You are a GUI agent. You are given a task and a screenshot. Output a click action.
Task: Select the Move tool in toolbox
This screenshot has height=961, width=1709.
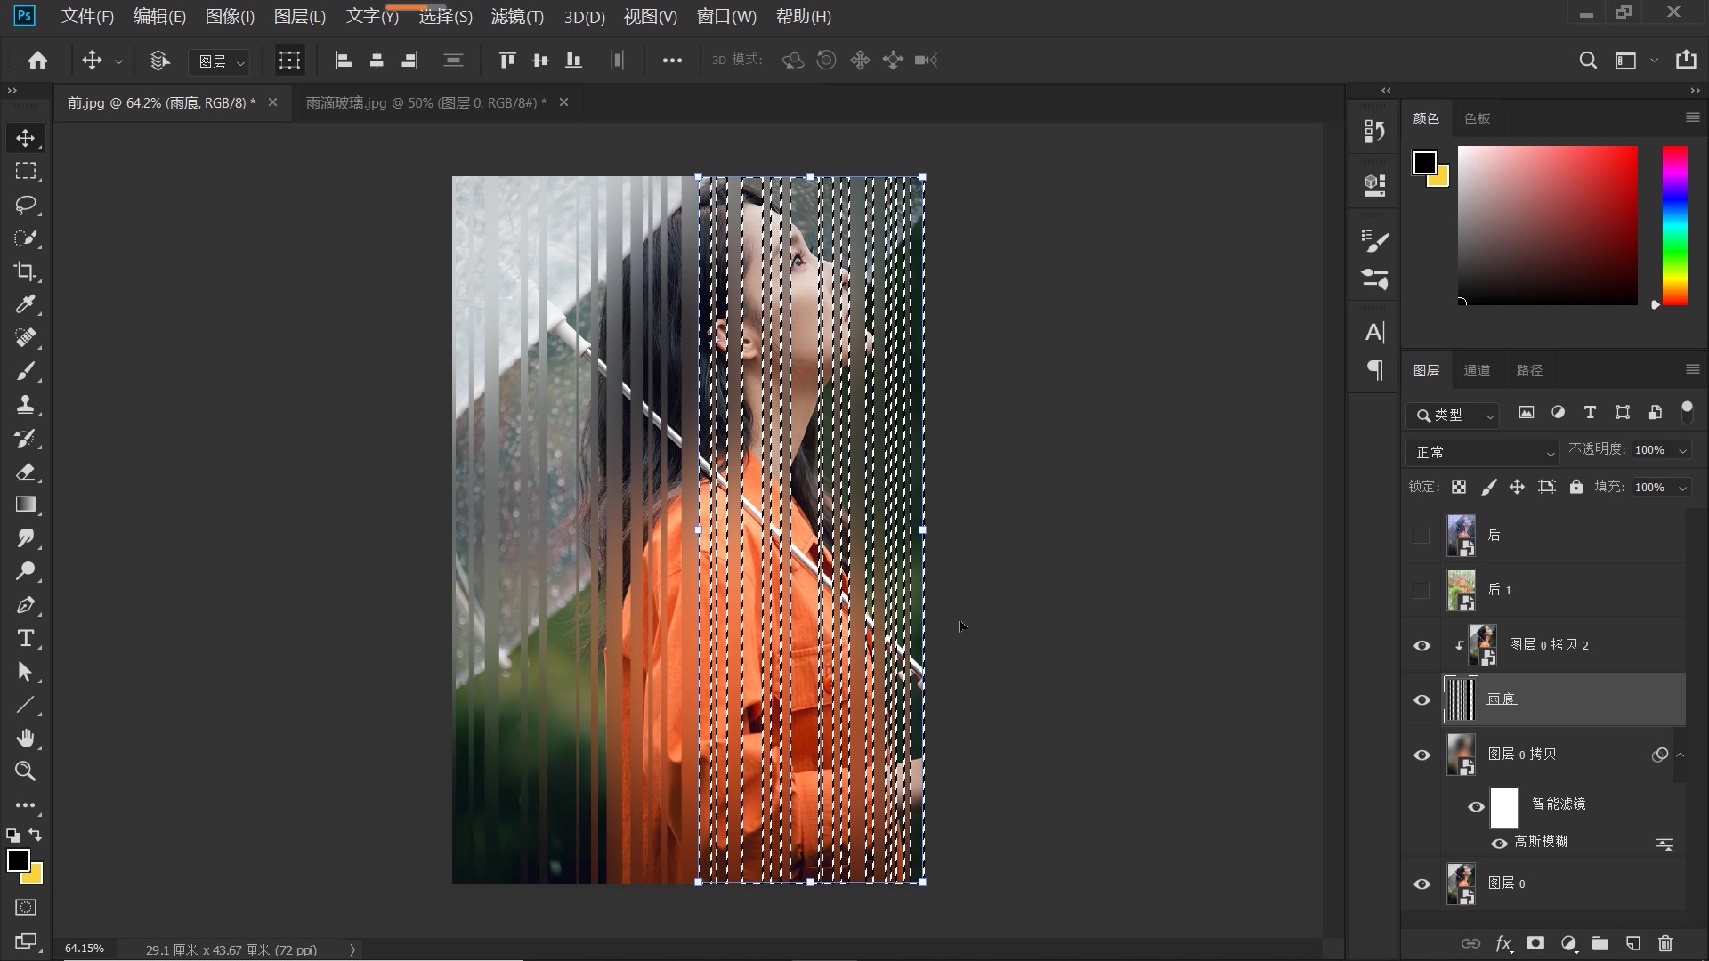[25, 138]
